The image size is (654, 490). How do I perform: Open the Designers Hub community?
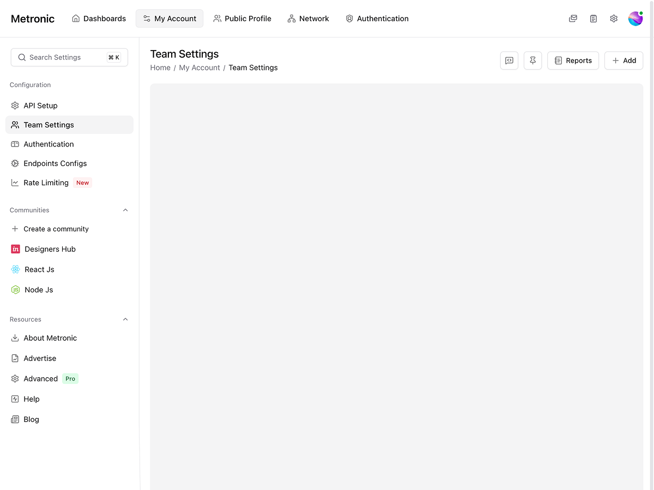[50, 249]
